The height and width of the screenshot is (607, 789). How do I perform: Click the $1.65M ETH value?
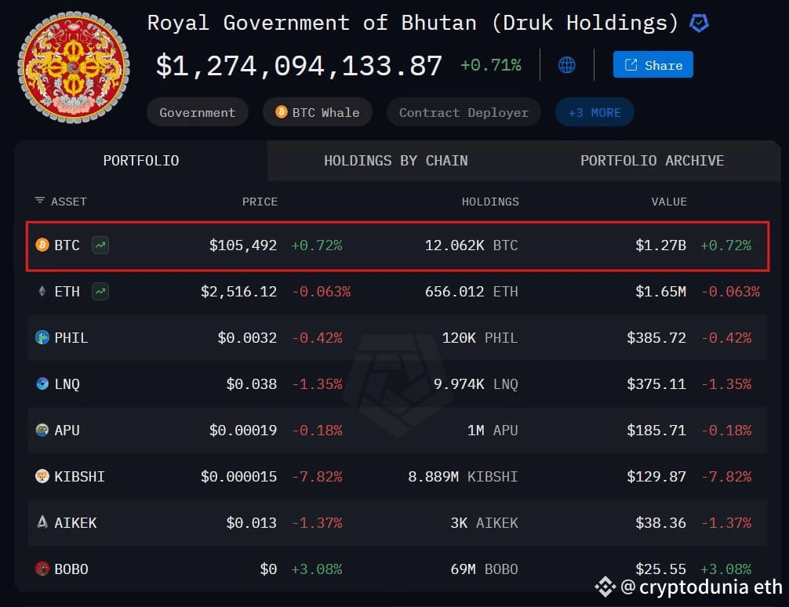pyautogui.click(x=660, y=292)
